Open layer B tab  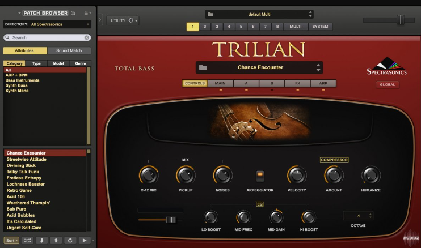(x=272, y=83)
